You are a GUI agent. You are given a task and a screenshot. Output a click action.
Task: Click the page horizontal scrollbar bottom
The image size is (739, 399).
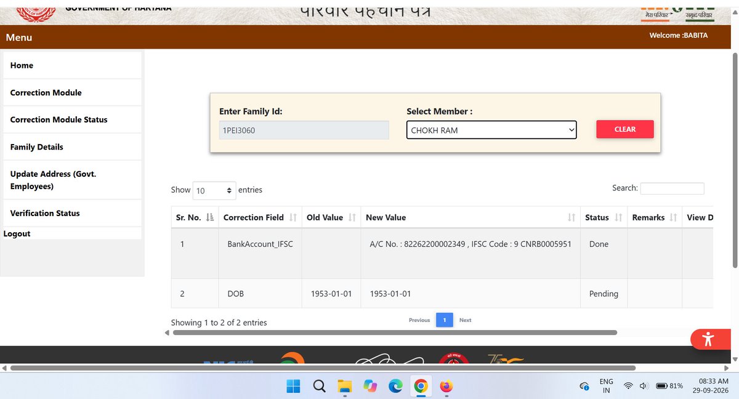[x=323, y=368]
